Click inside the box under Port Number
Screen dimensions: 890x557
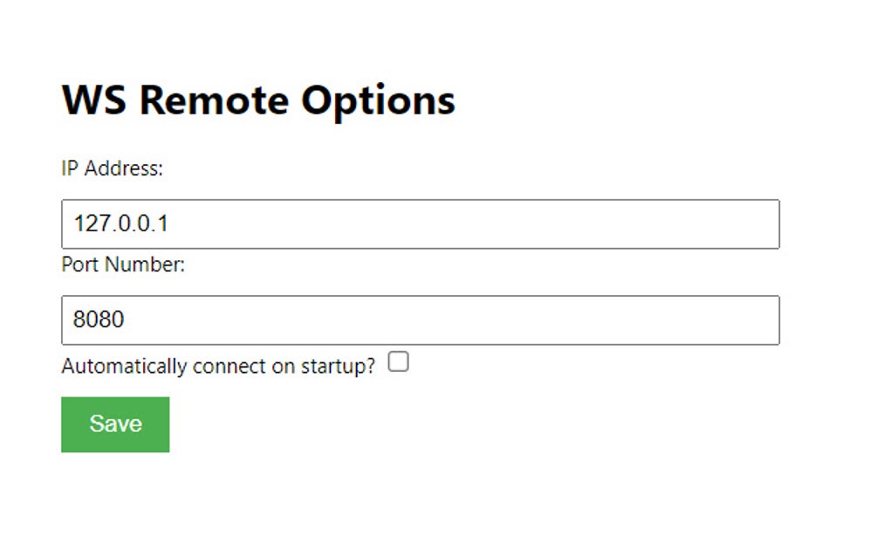[x=420, y=320]
